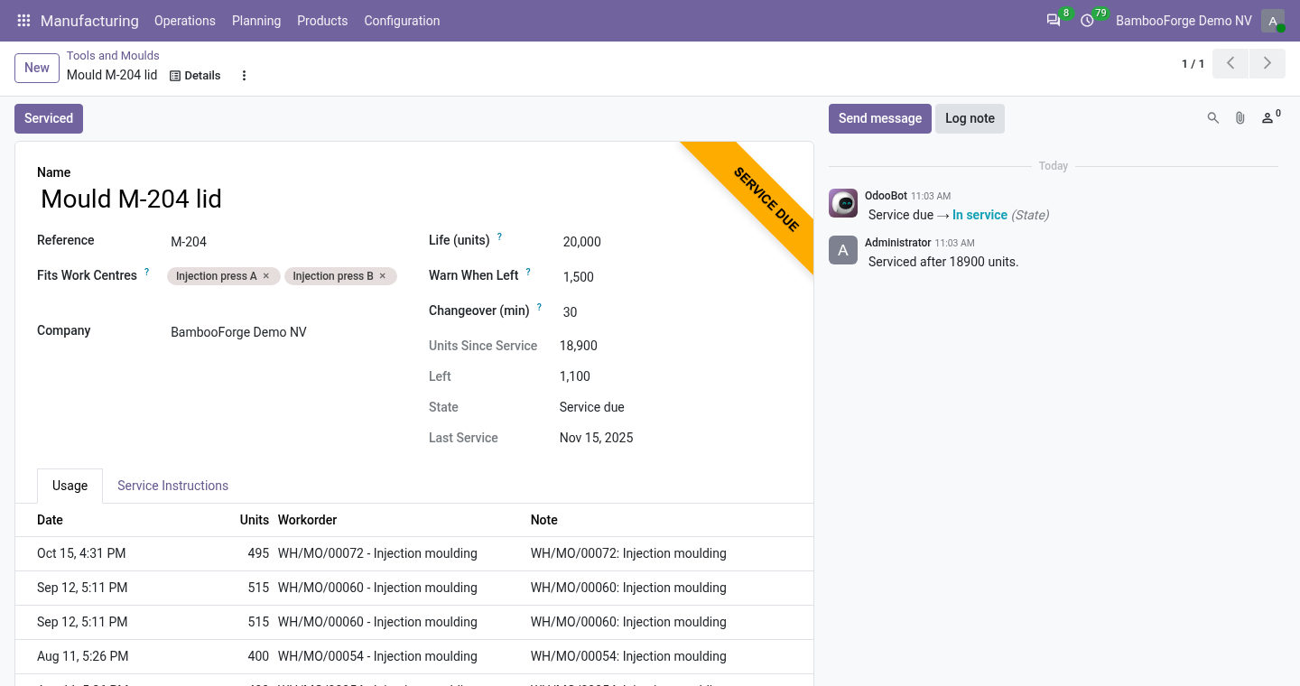Edit the Changeover (min) value 30

click(x=674, y=312)
